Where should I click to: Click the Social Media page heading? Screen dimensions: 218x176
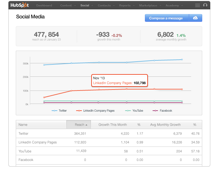tap(30, 17)
